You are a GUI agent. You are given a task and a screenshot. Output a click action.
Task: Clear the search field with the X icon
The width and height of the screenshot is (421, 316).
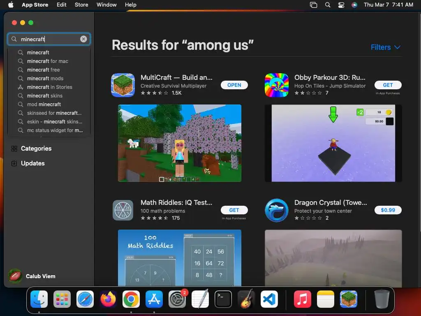[83, 39]
